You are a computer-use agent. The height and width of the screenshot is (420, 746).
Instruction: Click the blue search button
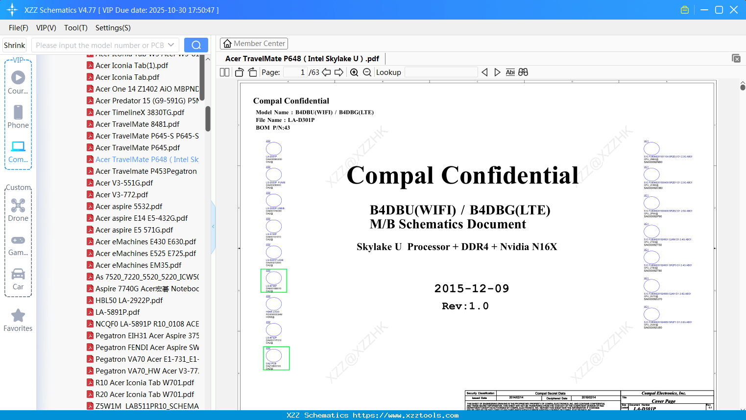[196, 45]
